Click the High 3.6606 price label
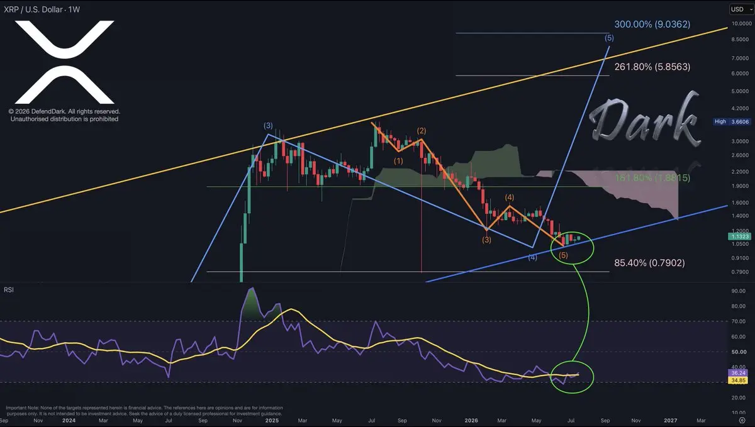The image size is (755, 427). pos(732,121)
